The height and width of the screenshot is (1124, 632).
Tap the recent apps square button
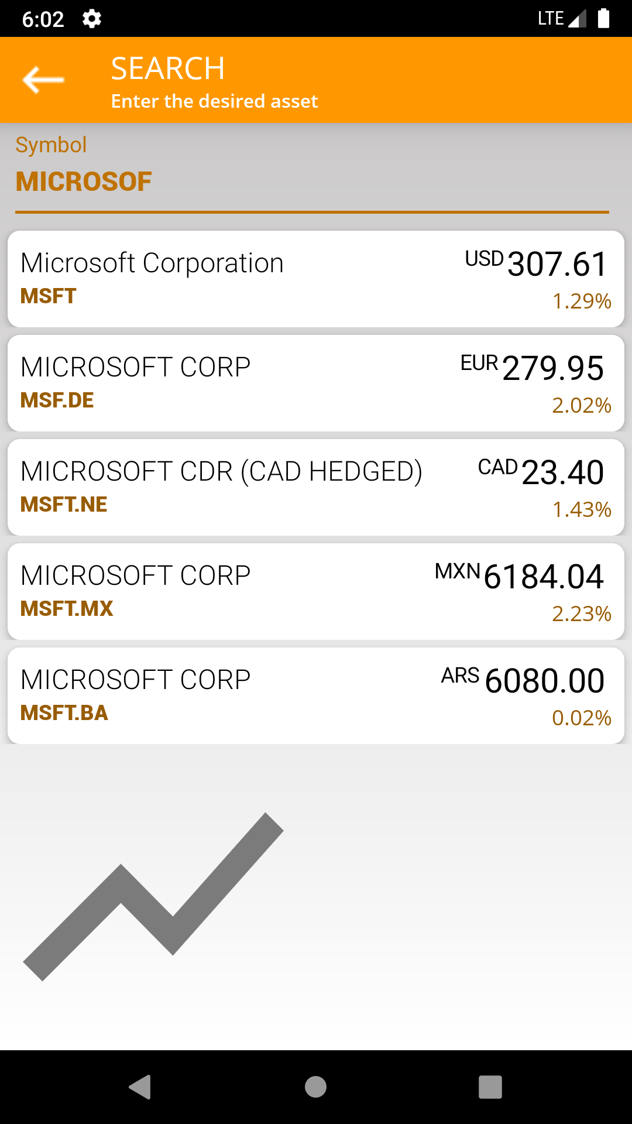coord(490,1087)
